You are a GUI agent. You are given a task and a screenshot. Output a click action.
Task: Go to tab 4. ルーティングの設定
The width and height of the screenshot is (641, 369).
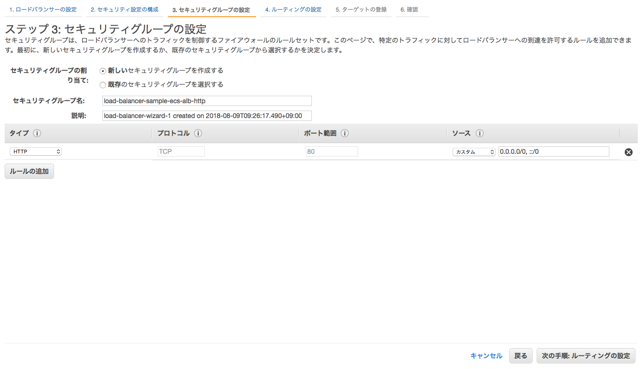pos(293,10)
